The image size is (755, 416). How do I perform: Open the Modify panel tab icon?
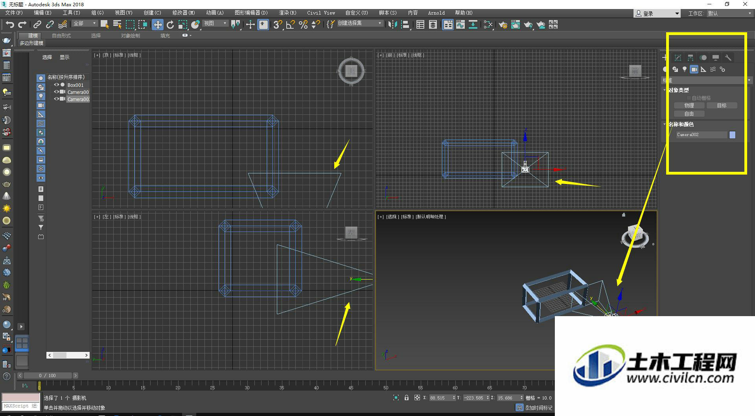pos(678,58)
